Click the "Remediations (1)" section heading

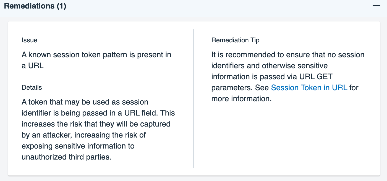[x=35, y=6]
